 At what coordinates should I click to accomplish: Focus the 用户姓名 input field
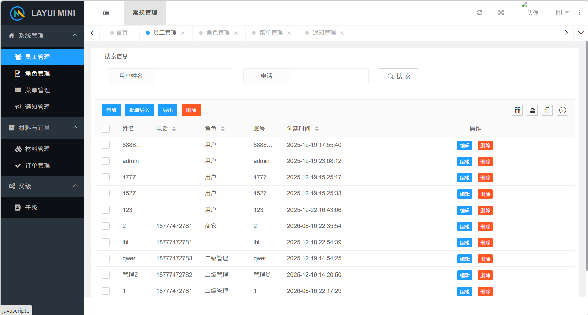tap(194, 76)
